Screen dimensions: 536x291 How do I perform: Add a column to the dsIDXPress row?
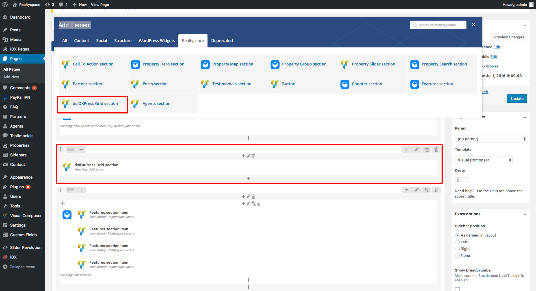point(81,149)
